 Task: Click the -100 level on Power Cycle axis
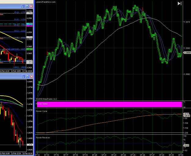[186, 123]
